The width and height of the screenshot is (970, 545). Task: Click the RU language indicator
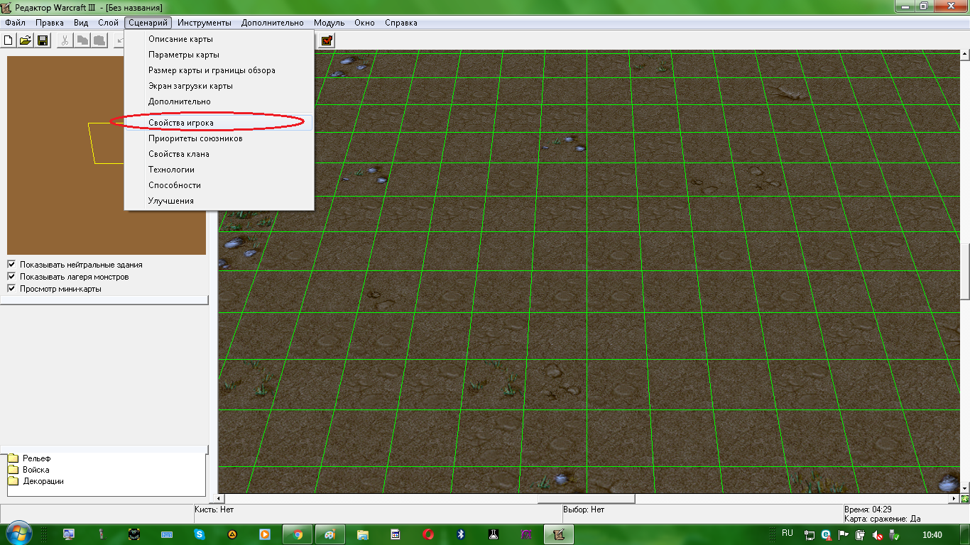(787, 533)
